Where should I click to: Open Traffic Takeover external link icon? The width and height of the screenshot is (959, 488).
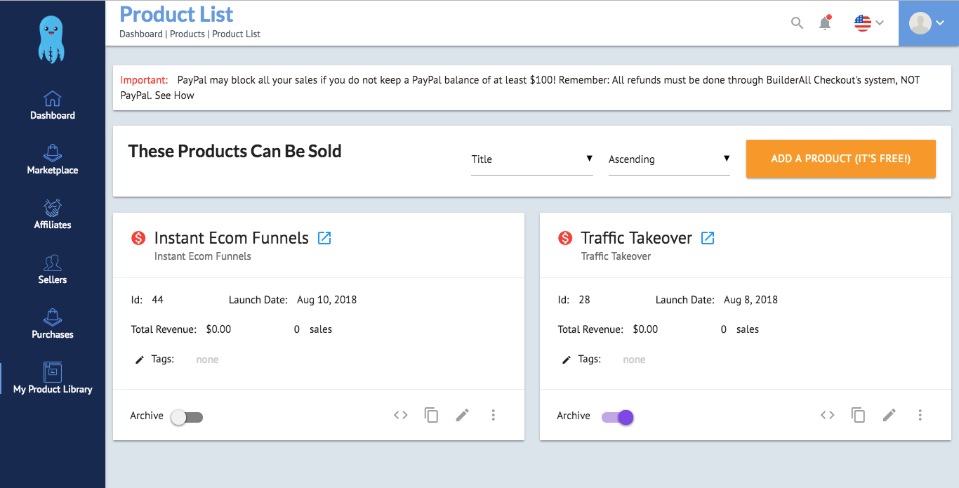708,238
